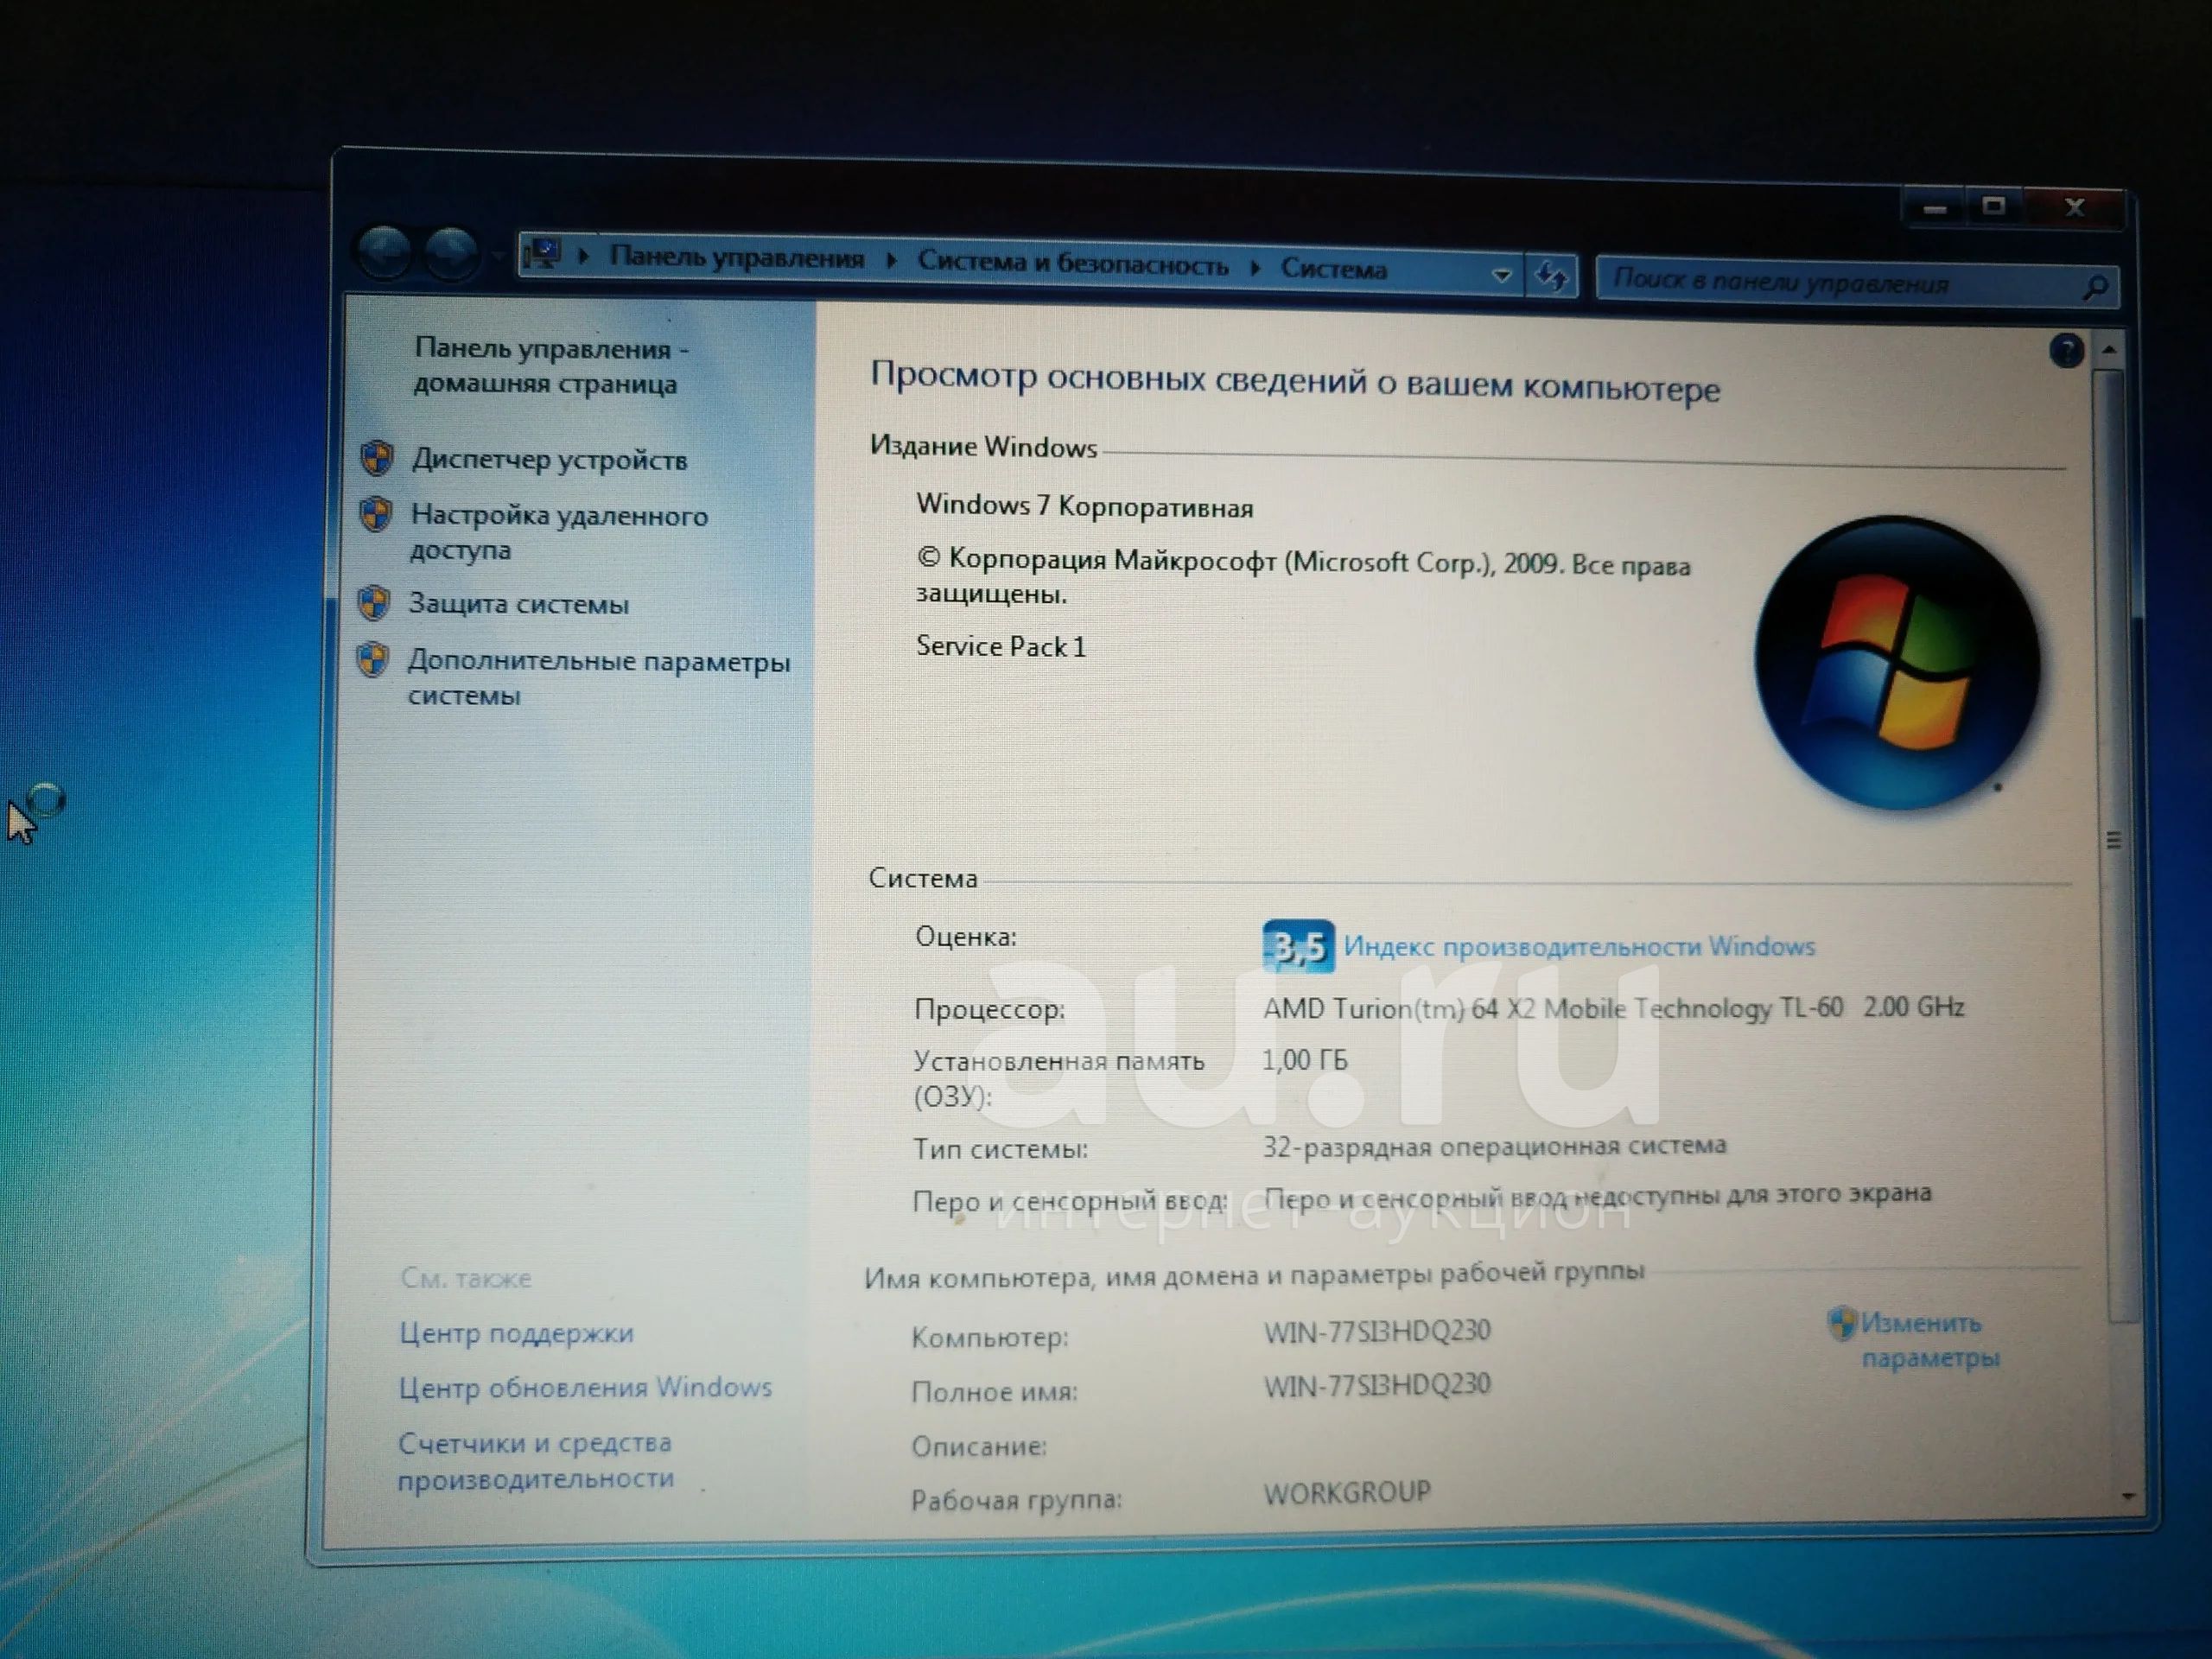Viewport: 2212px width, 1659px height.
Task: Click the heading Просмотр основных сведений о вашем компьютере
Action: pyautogui.click(x=1294, y=381)
